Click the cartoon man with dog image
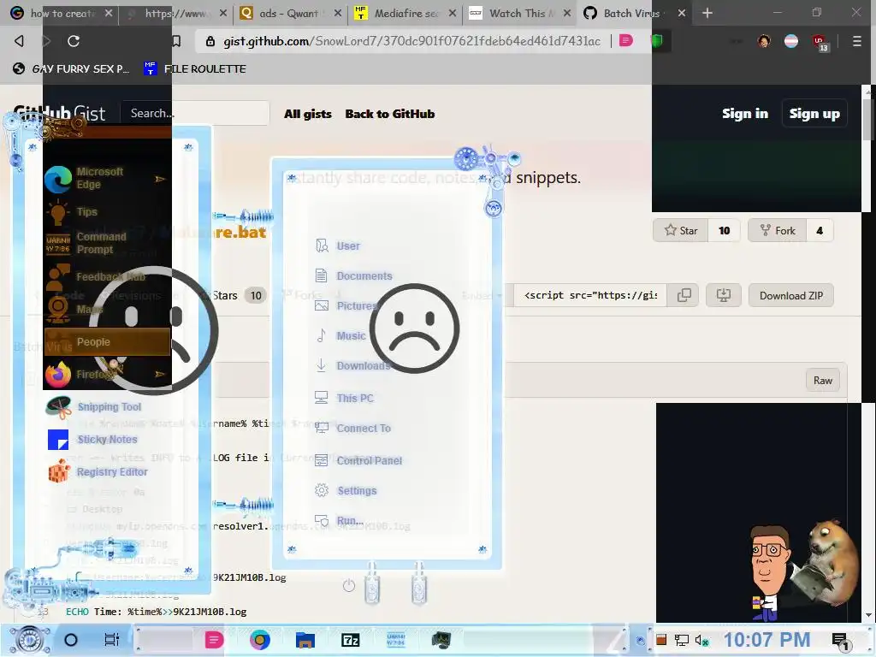The height and width of the screenshot is (657, 876). click(803, 569)
